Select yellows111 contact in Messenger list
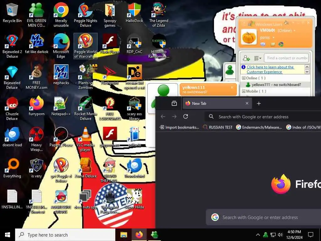321x241 pixels. point(275,85)
